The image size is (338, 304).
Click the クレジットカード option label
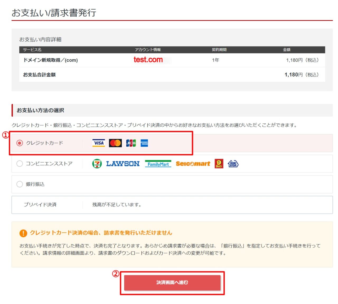[x=45, y=143]
